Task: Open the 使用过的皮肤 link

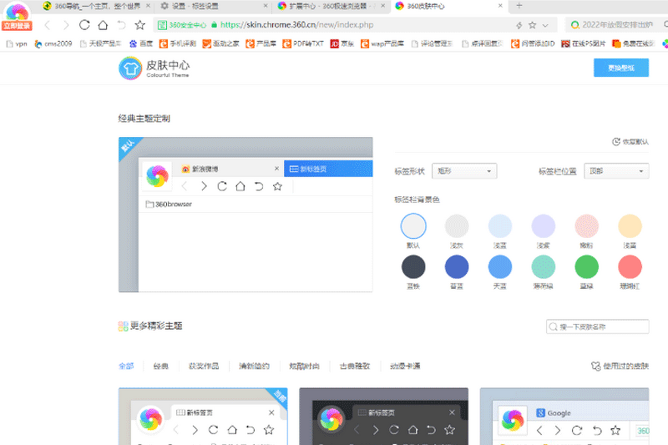Action: pyautogui.click(x=620, y=366)
